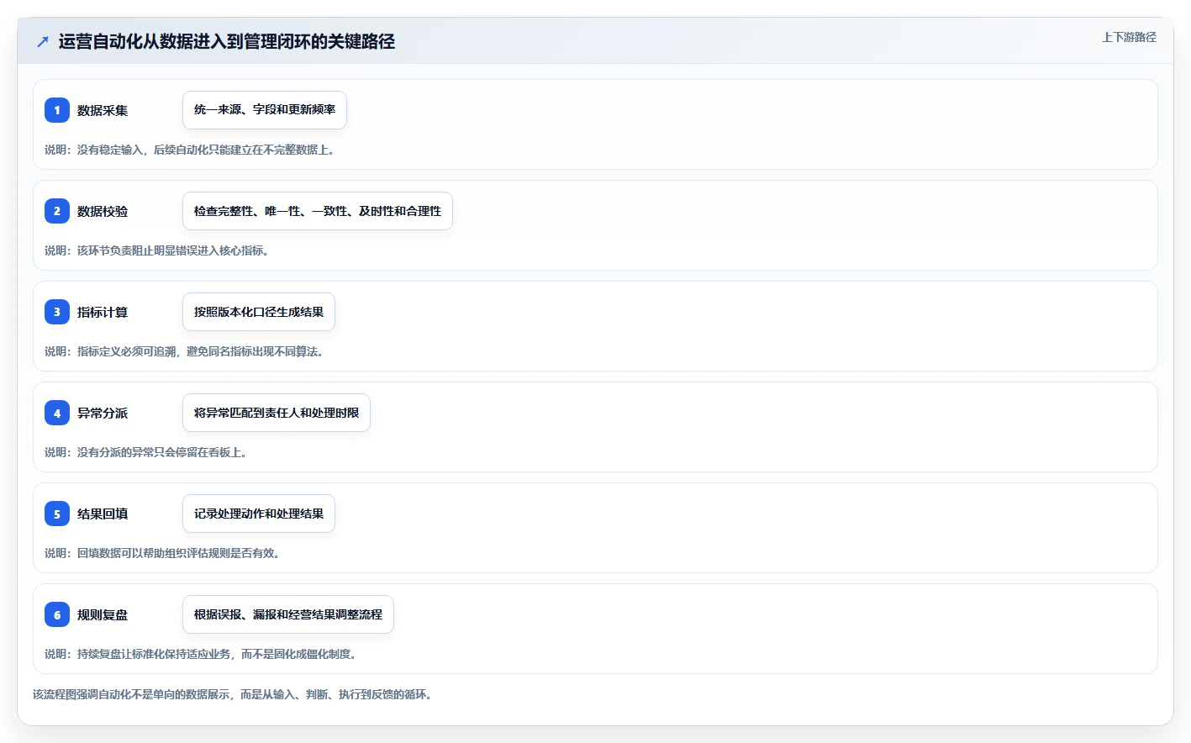Click the step 1 number badge
The height and width of the screenshot is (743, 1191).
(57, 110)
